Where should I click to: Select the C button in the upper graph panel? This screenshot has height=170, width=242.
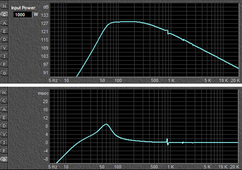4,14
